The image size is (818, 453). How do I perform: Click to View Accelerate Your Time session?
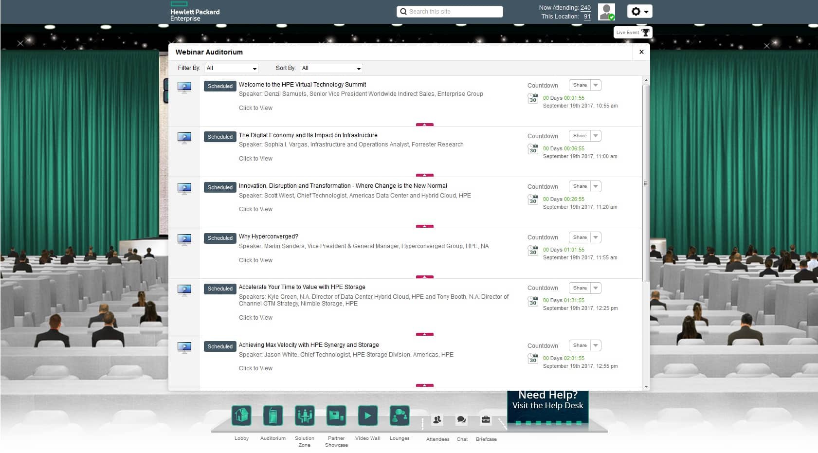(255, 318)
